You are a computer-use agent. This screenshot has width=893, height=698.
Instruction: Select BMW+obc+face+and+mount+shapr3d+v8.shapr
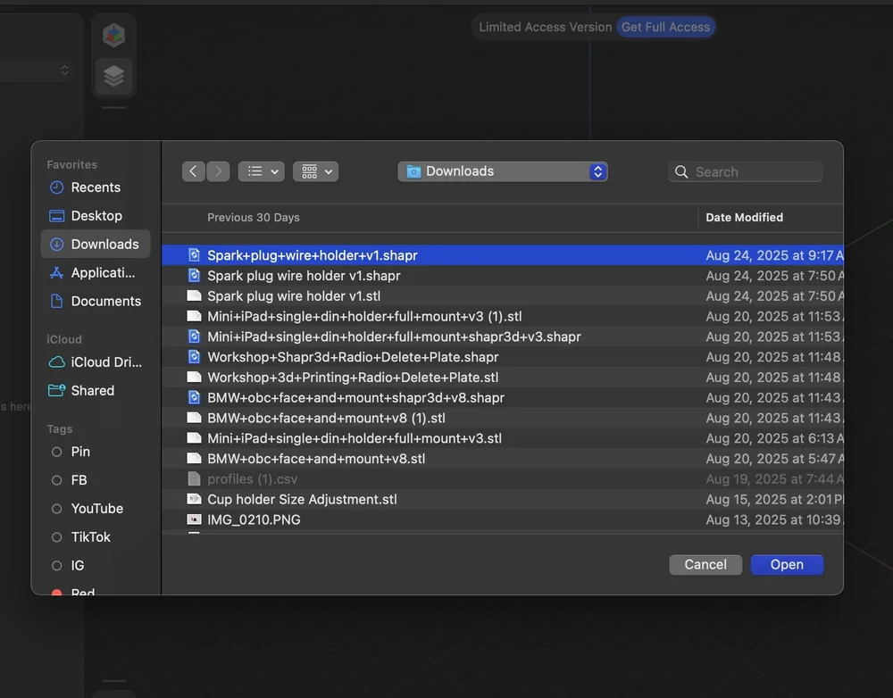pyautogui.click(x=502, y=398)
